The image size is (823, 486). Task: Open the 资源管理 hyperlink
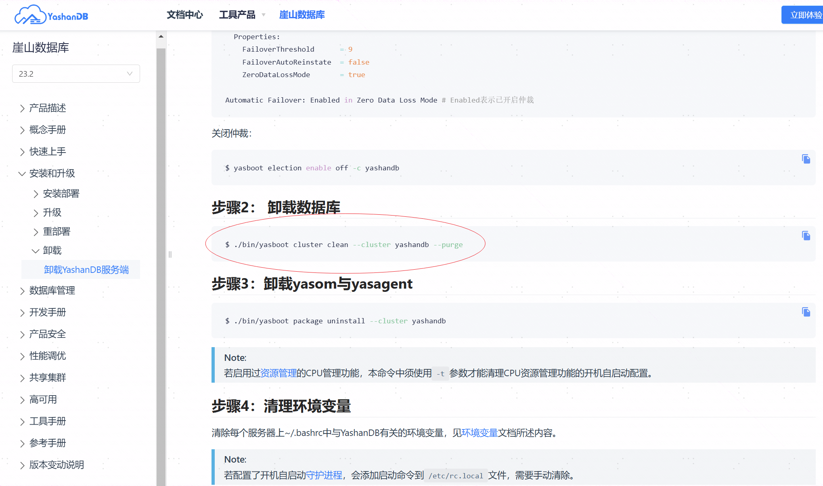pos(279,373)
